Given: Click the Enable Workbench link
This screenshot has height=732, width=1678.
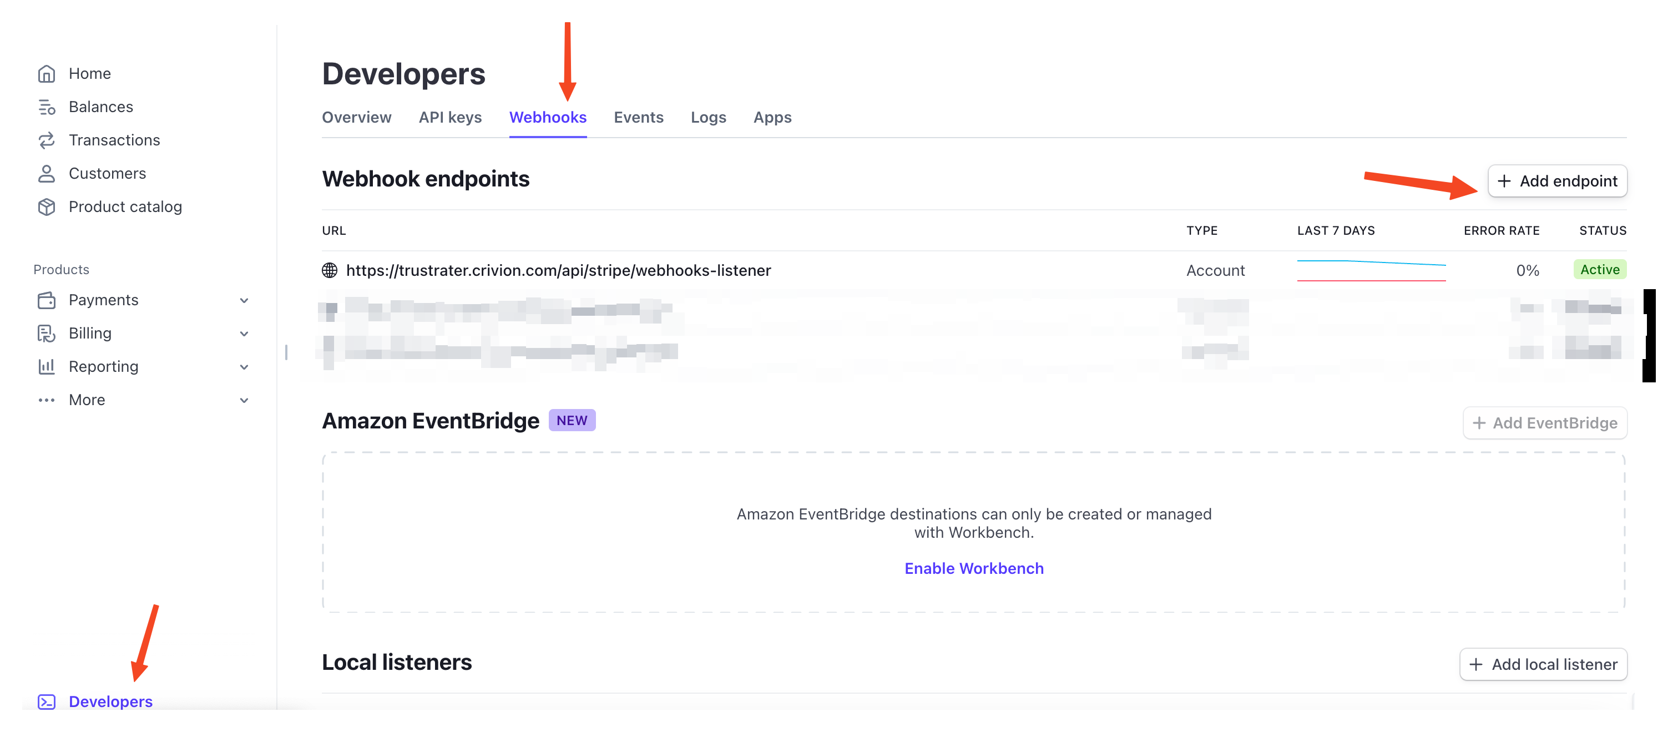Looking at the screenshot, I should point(974,568).
